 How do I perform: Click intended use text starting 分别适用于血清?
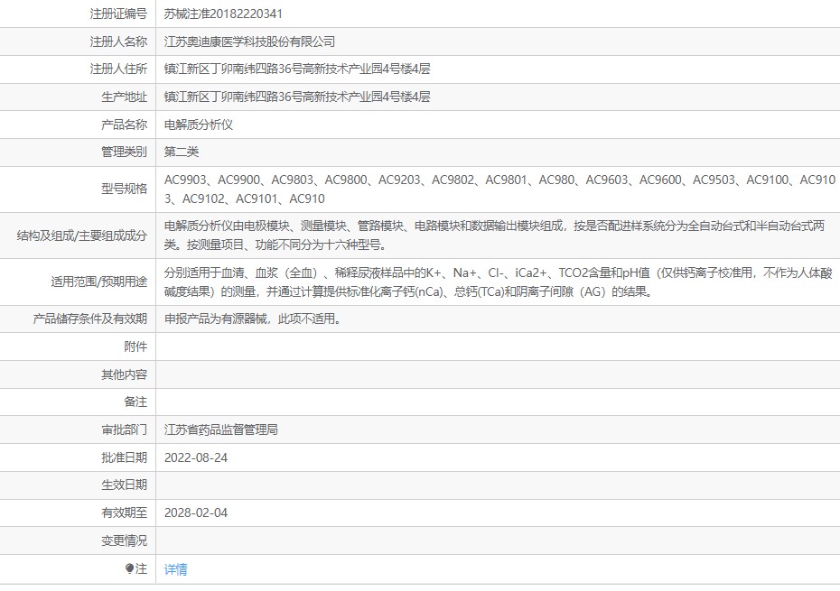coord(499,282)
